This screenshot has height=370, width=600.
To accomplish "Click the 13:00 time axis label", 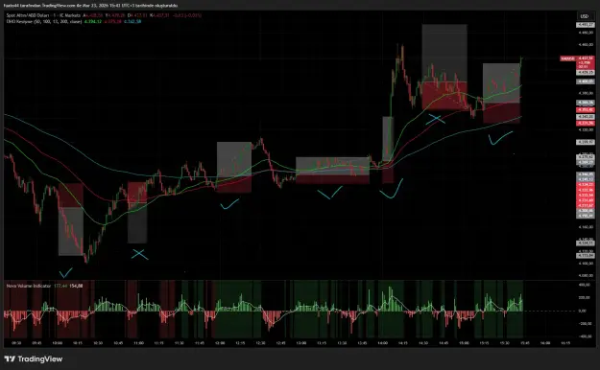I will point(301,343).
